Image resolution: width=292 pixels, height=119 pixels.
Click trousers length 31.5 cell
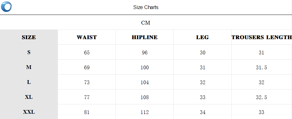(x=261, y=67)
